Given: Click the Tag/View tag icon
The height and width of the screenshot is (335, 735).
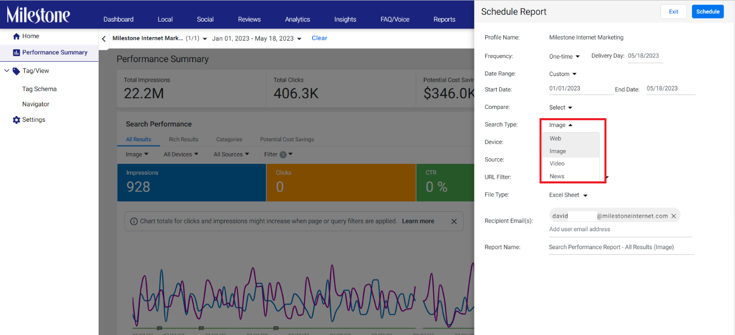Looking at the screenshot, I should [16, 71].
